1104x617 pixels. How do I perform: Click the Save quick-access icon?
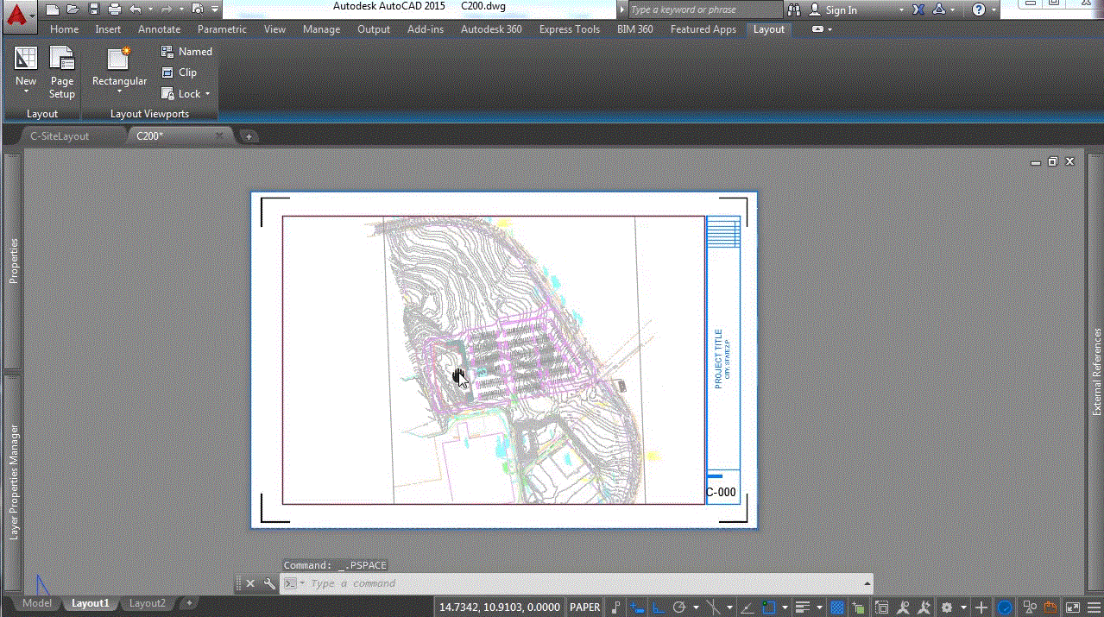pyautogui.click(x=94, y=9)
